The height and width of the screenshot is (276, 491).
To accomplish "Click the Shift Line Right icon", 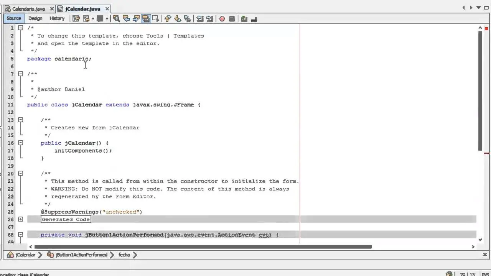I will [209, 18].
